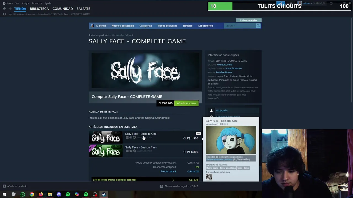Open the Ver menu
The height and width of the screenshot is (198, 353).
pos(17,3)
